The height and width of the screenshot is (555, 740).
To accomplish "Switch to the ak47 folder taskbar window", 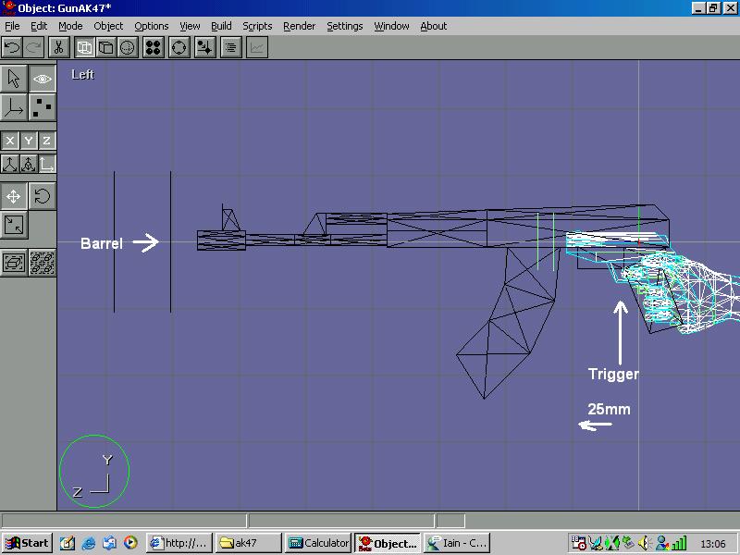I will [249, 543].
